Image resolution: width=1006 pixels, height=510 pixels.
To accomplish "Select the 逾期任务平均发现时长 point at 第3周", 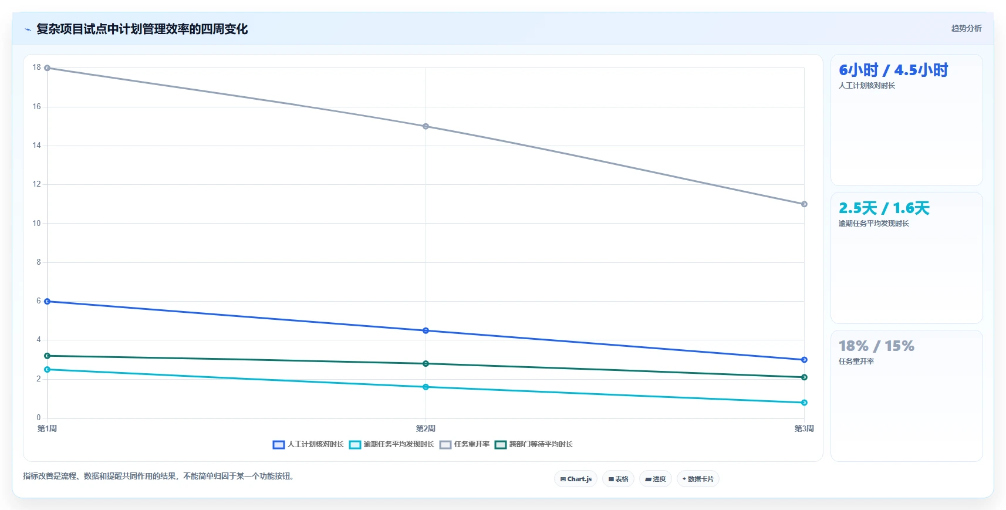I will click(x=804, y=403).
